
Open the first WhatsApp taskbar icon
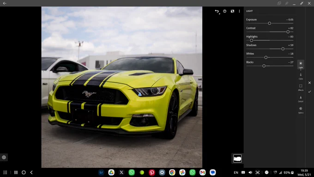pyautogui.click(x=132, y=172)
